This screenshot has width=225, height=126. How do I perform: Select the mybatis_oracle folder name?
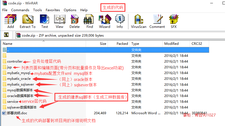click(19, 78)
